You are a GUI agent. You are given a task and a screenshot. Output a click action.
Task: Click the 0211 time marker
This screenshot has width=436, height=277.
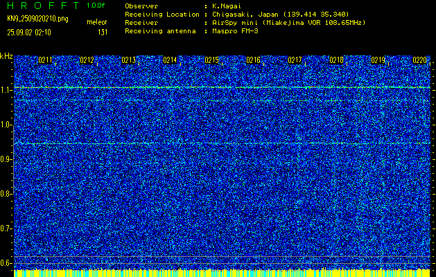(x=45, y=60)
